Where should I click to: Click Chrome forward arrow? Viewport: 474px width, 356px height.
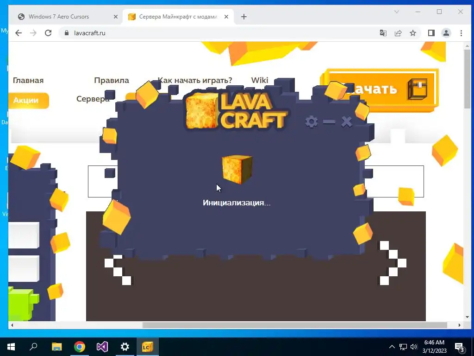click(33, 33)
